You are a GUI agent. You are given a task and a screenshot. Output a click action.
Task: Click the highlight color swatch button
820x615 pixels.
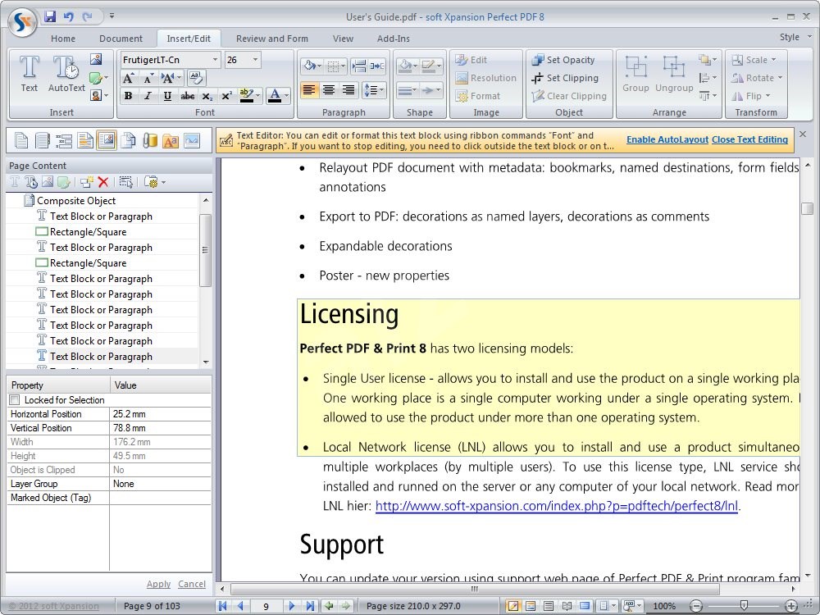(246, 96)
